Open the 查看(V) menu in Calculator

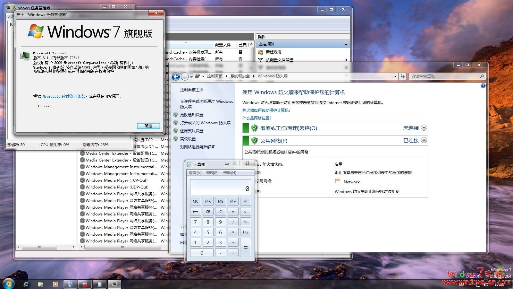pyautogui.click(x=195, y=172)
